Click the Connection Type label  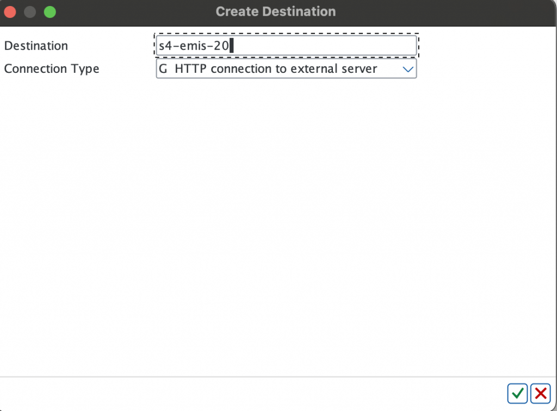(x=52, y=69)
